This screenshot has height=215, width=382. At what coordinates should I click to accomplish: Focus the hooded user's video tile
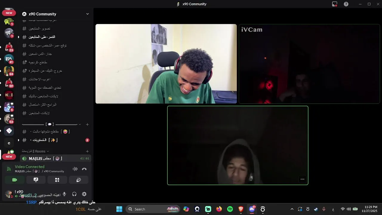pyautogui.click(x=238, y=145)
